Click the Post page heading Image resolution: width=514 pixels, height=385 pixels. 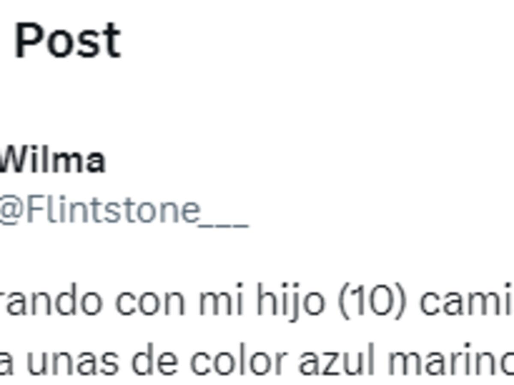(68, 41)
